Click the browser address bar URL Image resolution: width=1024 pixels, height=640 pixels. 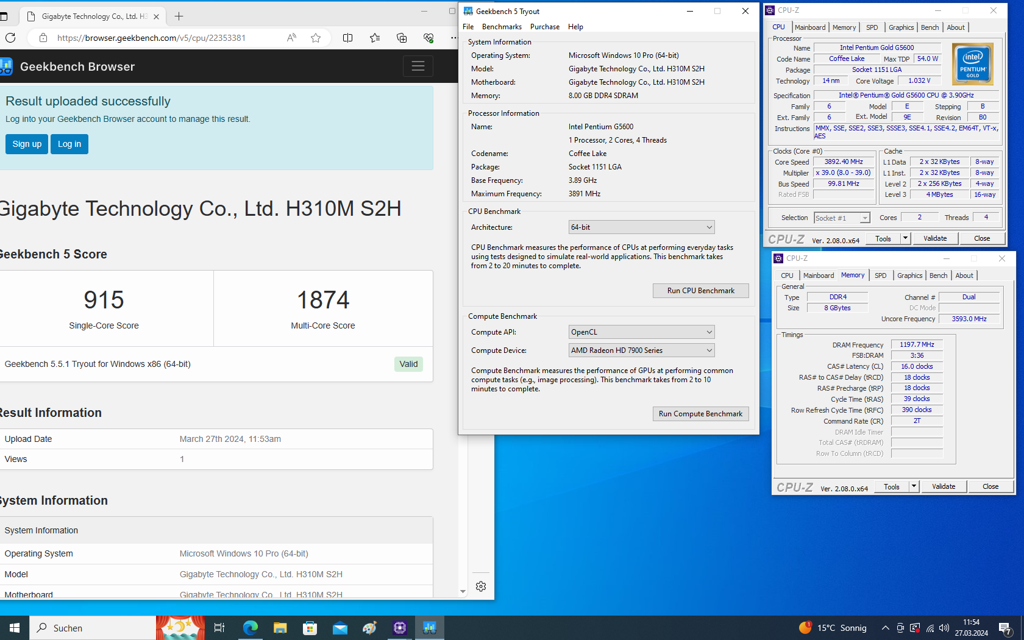(151, 38)
